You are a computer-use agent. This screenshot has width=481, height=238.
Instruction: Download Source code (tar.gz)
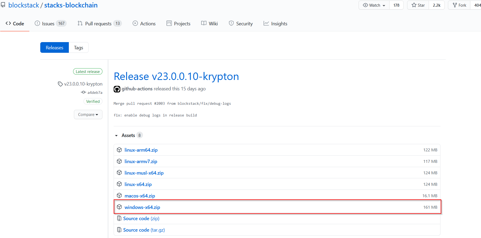(144, 230)
